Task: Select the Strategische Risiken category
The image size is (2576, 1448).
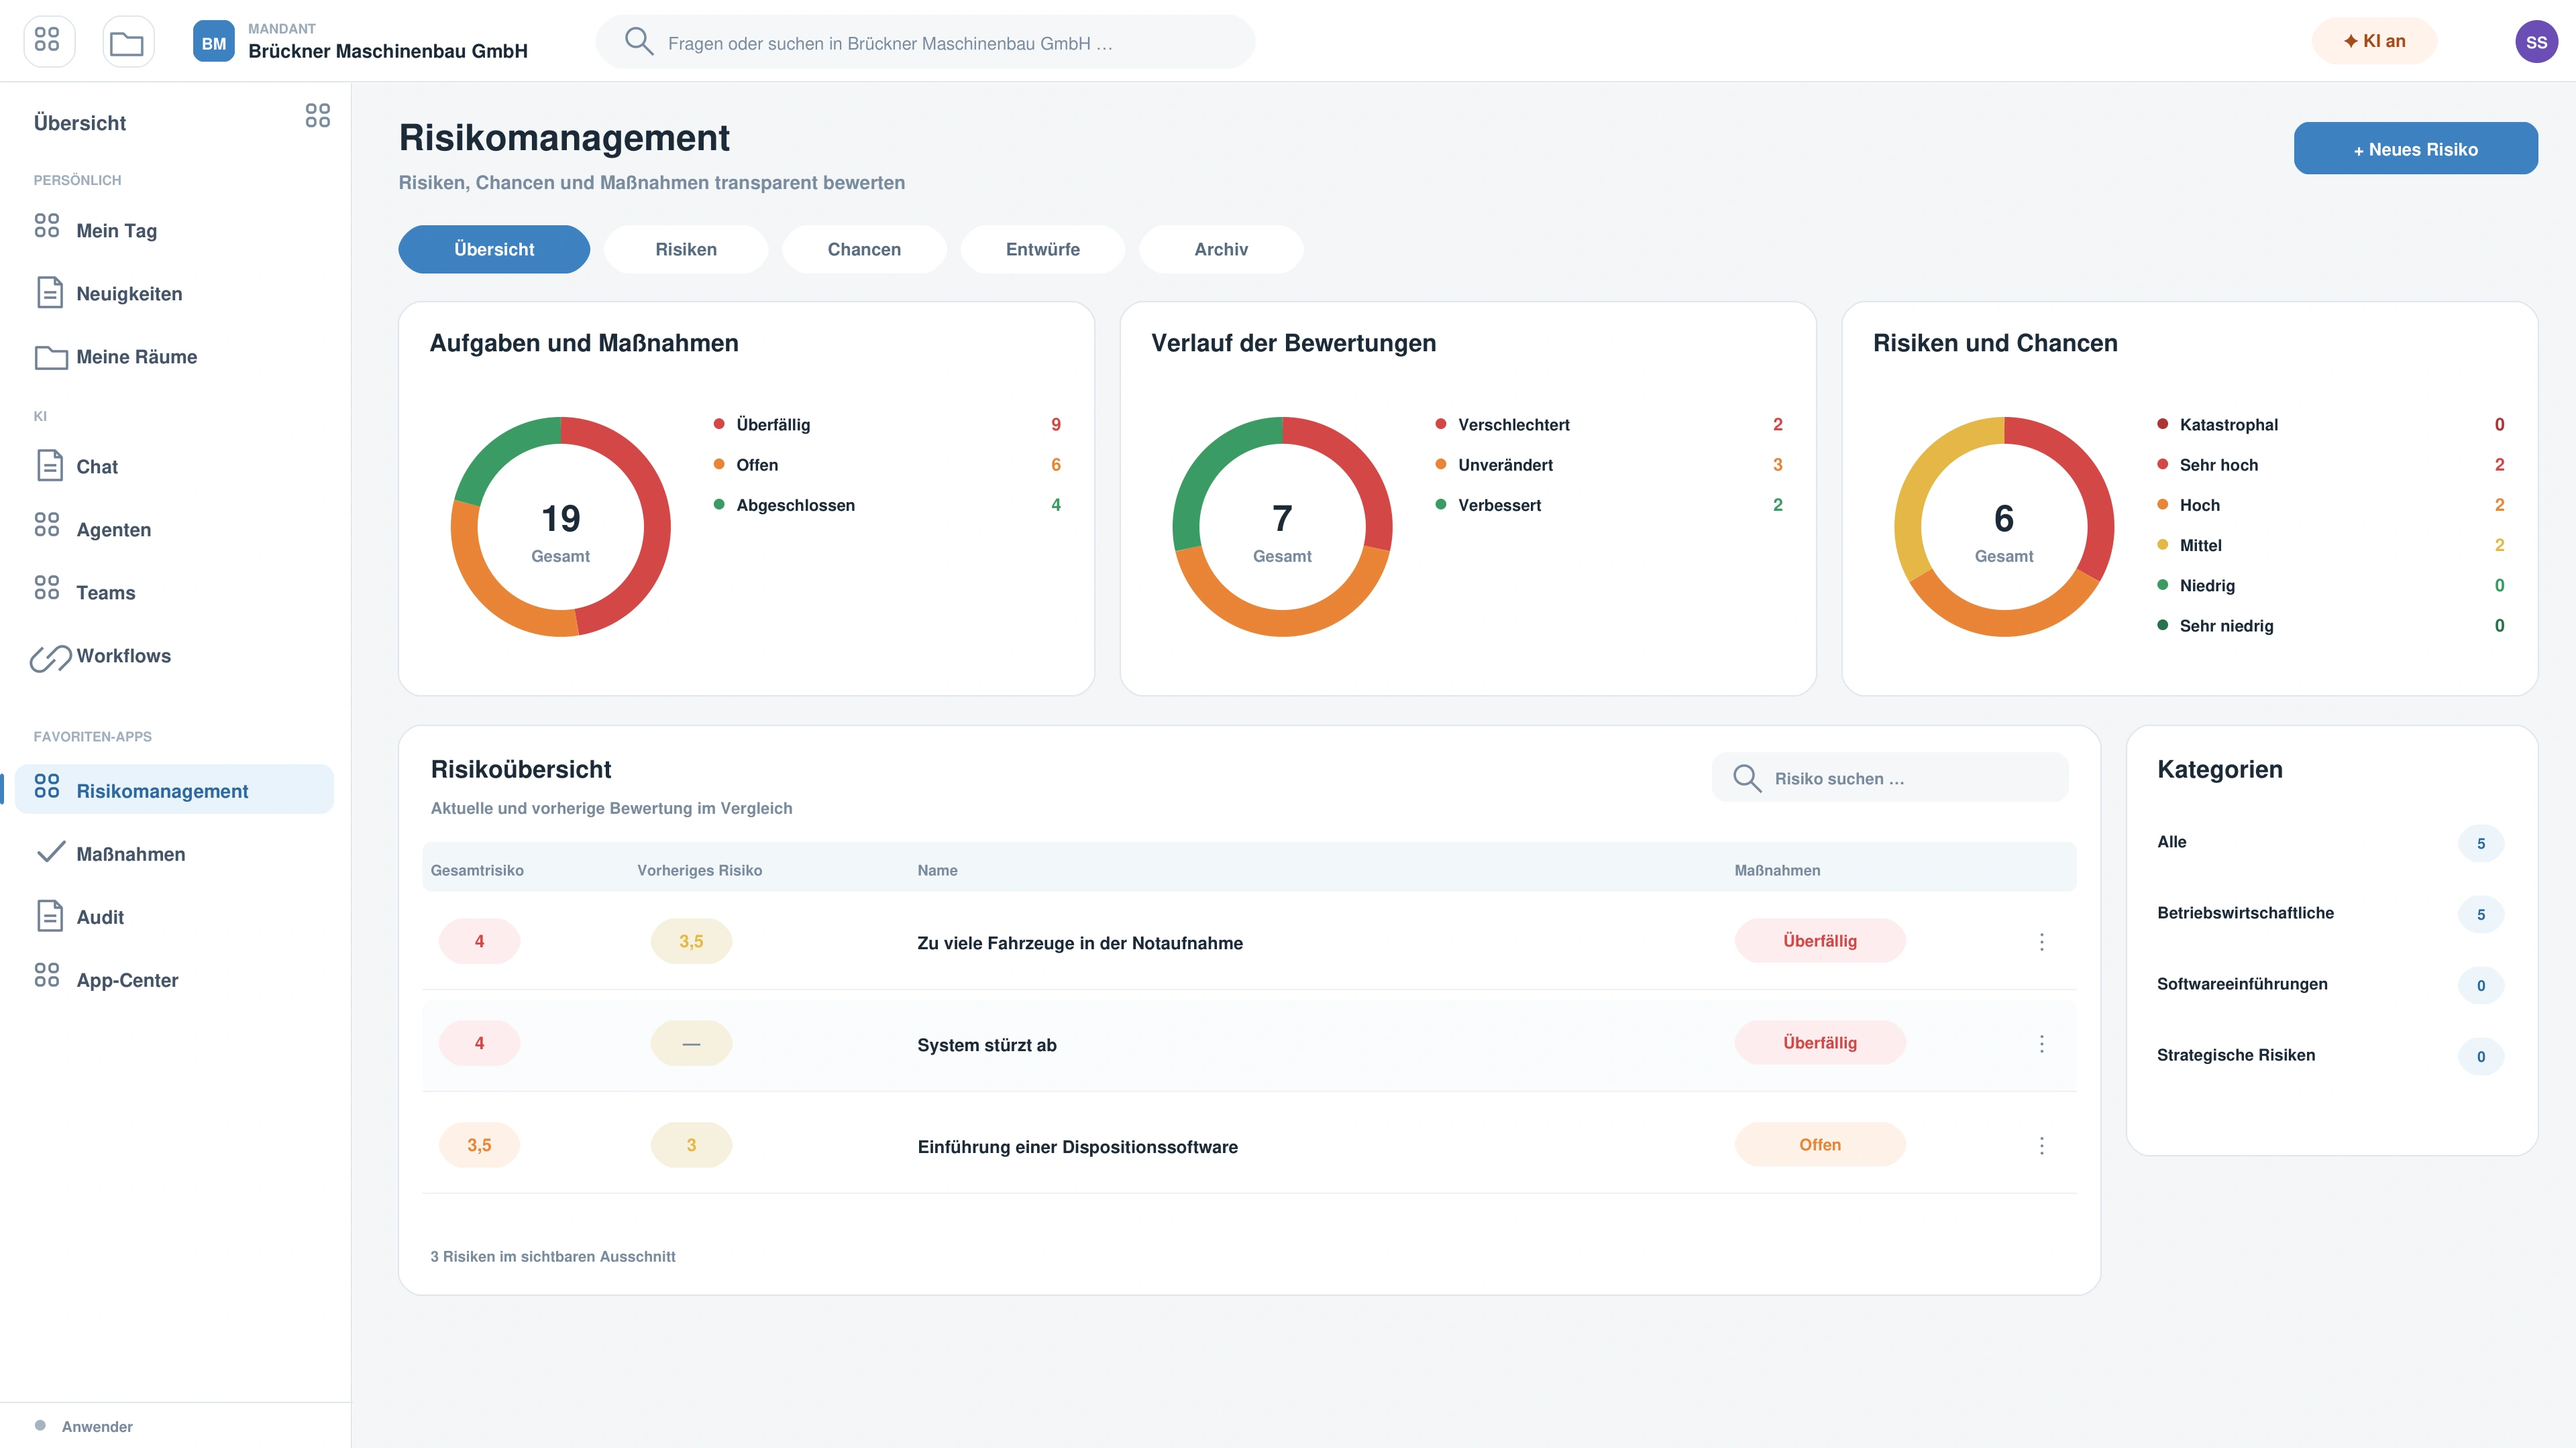Action: (2331, 1057)
